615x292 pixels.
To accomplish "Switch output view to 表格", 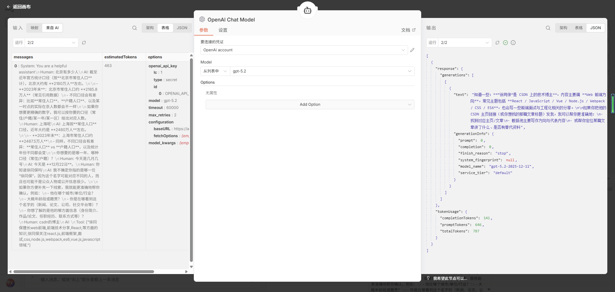I will tap(579, 28).
